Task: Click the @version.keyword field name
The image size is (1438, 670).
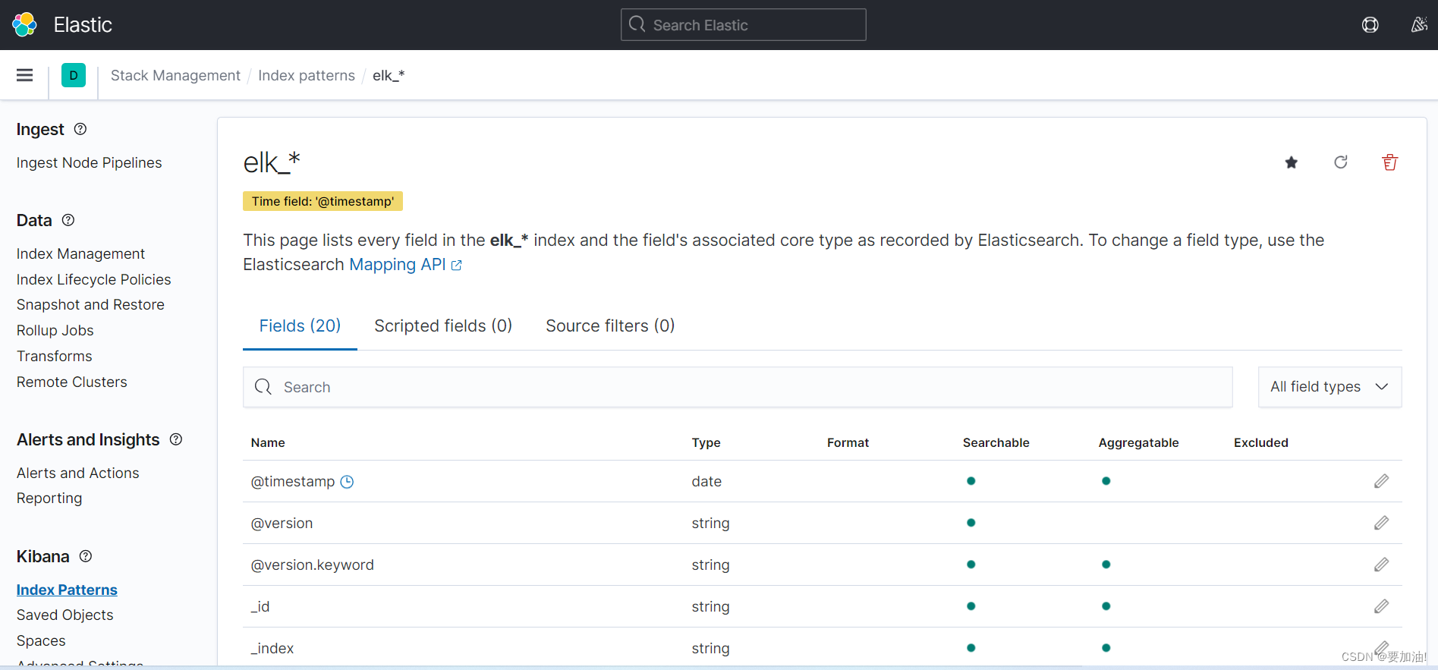Action: tap(313, 565)
